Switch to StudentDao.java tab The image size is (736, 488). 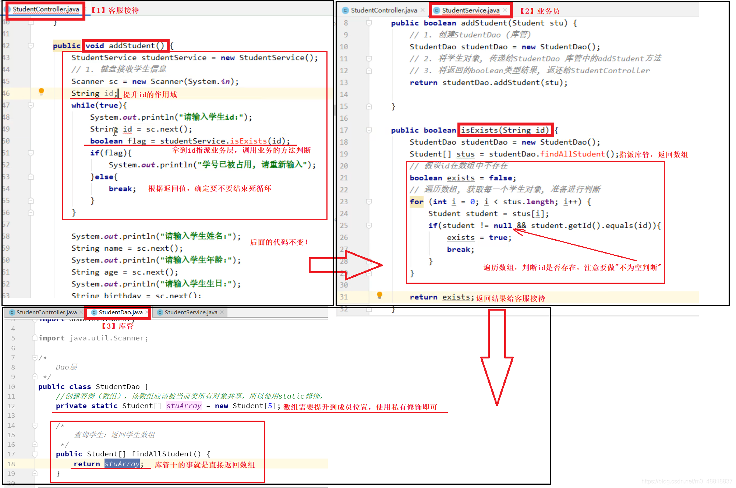coord(120,312)
